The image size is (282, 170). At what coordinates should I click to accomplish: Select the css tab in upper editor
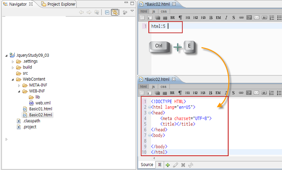coord(164,11)
